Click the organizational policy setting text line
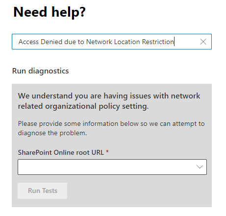Image resolution: width=226 pixels, height=216 pixels. (x=83, y=106)
